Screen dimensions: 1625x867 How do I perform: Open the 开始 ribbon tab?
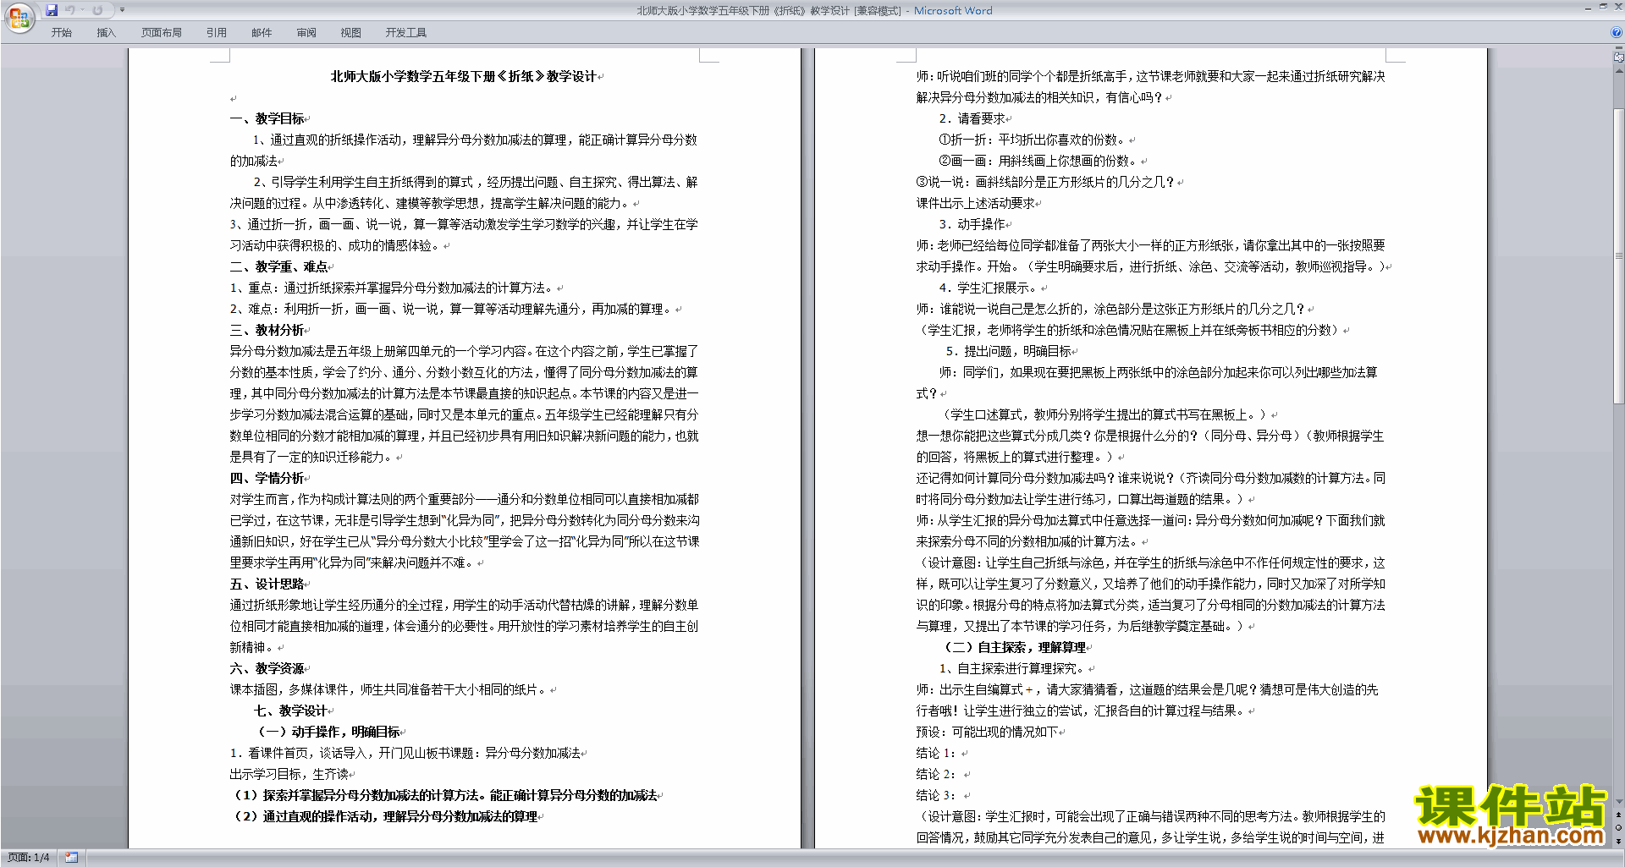click(62, 32)
